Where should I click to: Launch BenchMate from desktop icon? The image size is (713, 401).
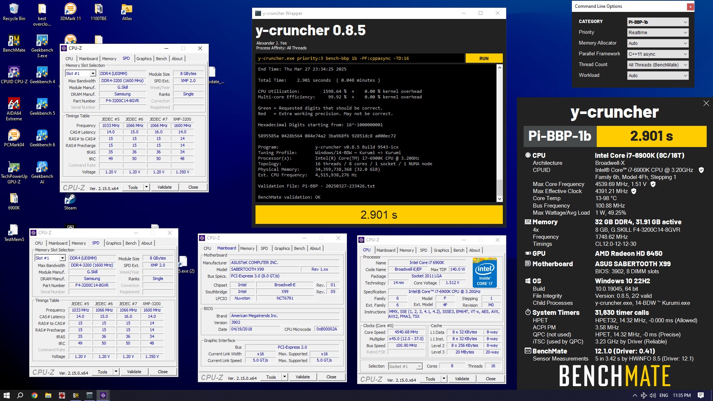pos(14,43)
